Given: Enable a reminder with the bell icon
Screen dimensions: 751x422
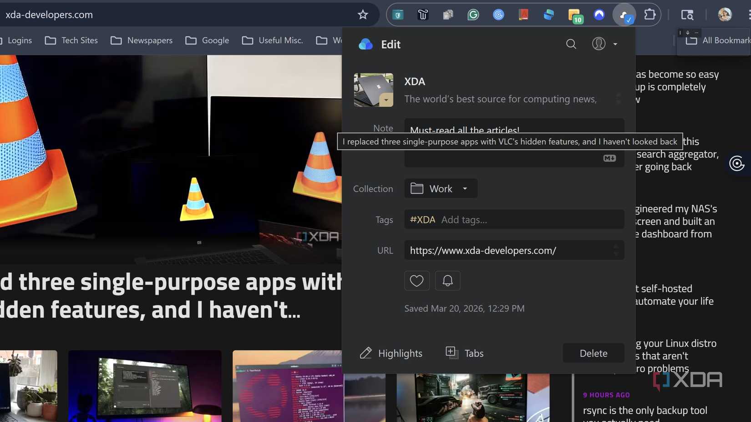Looking at the screenshot, I should [447, 281].
